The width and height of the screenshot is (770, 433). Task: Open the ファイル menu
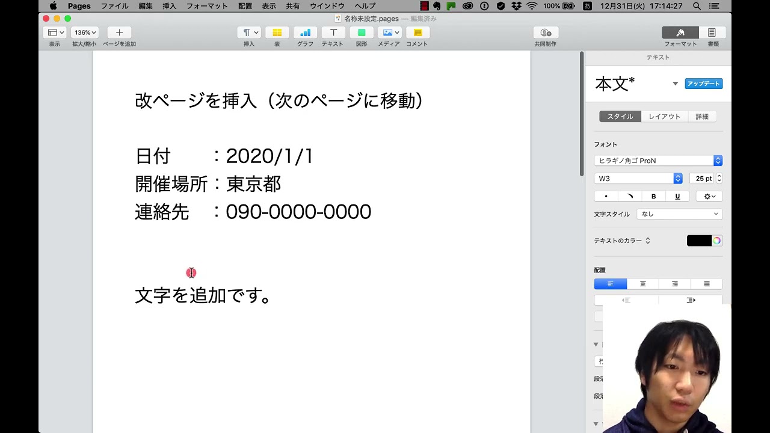pos(114,6)
